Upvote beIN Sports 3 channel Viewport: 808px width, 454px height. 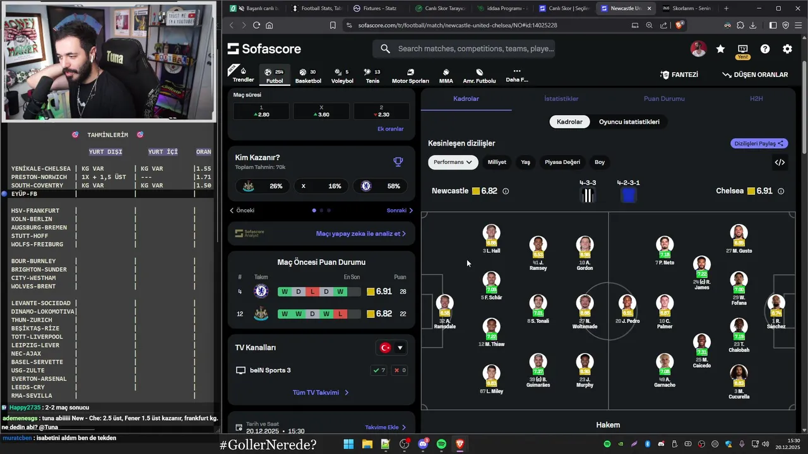point(379,370)
